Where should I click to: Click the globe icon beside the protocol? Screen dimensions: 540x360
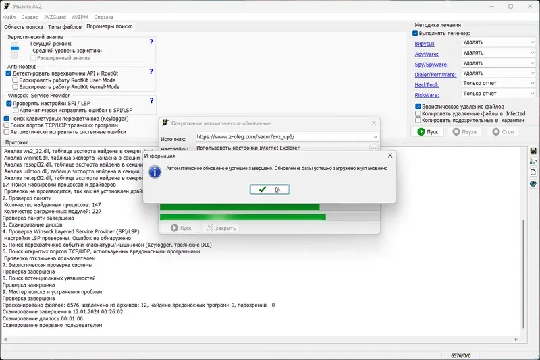[533, 184]
